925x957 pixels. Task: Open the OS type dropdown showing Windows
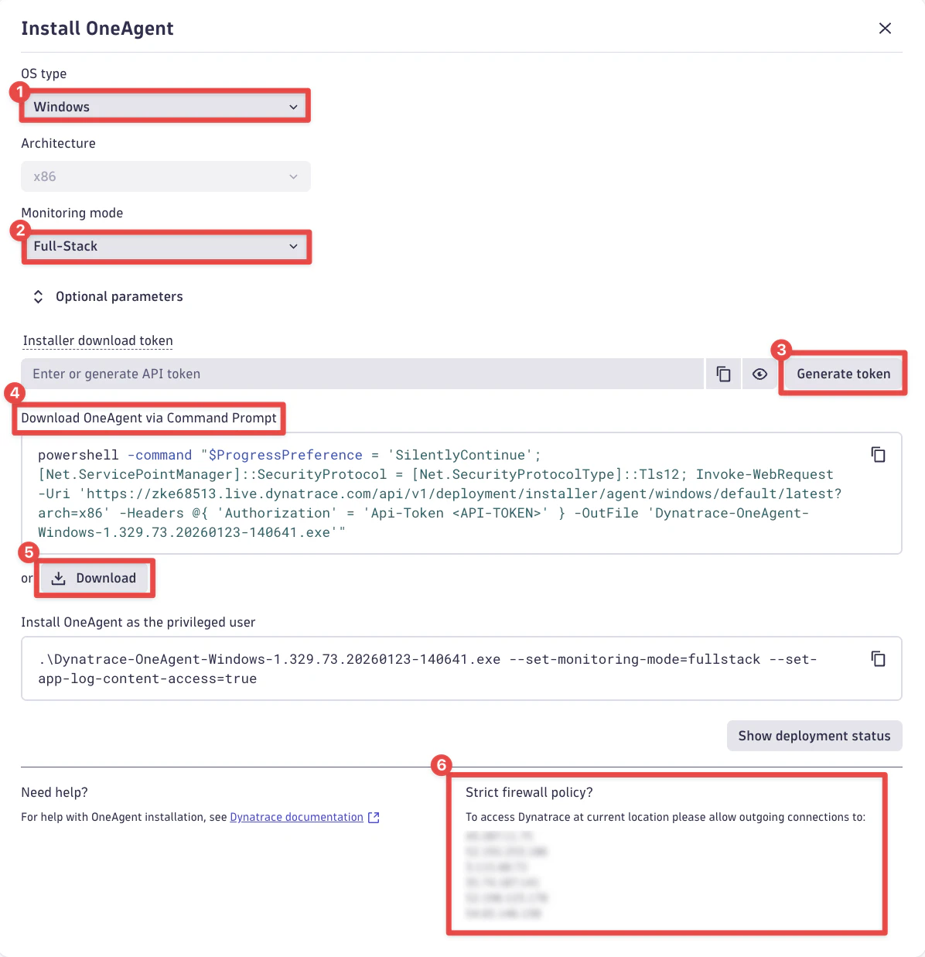coord(166,107)
